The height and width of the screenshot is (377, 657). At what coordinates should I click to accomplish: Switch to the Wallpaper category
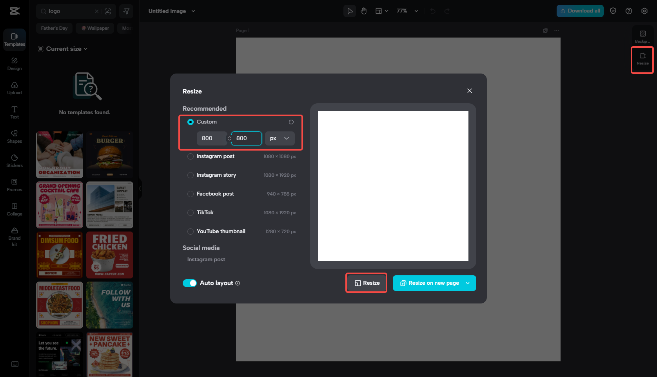pyautogui.click(x=94, y=28)
